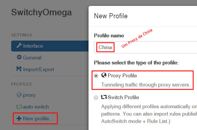Click the gear icon next to General
Viewport: 197px width, 130px height.
click(x=19, y=57)
